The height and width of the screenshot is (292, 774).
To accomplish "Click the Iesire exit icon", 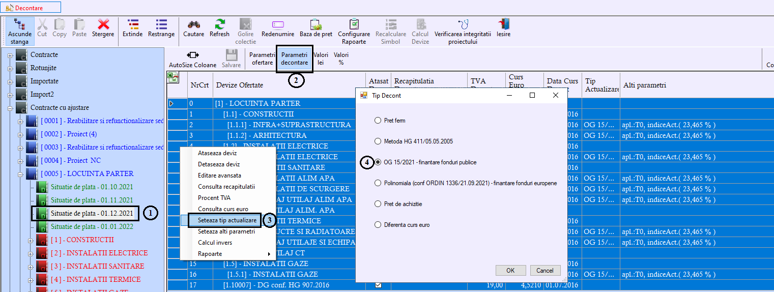I will coord(503,28).
